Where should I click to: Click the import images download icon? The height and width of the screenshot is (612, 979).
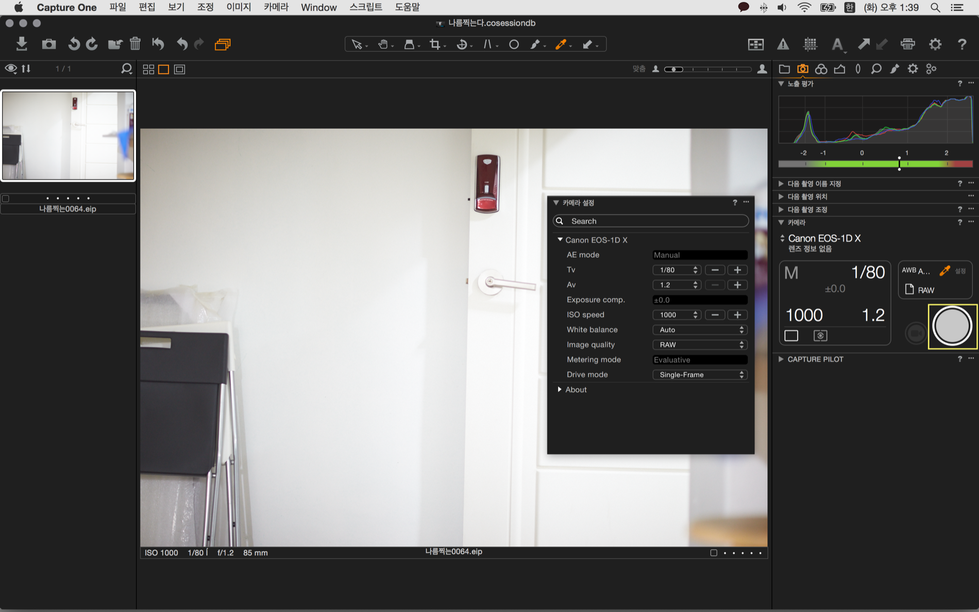[21, 44]
